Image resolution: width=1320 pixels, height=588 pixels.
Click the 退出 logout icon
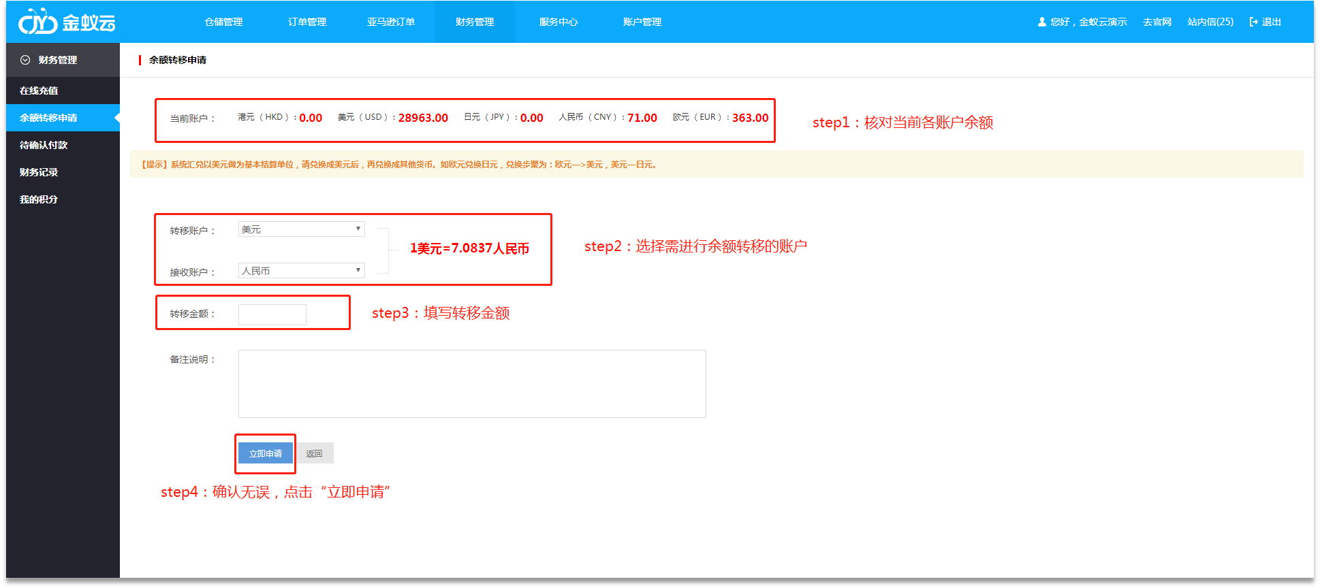point(1253,22)
